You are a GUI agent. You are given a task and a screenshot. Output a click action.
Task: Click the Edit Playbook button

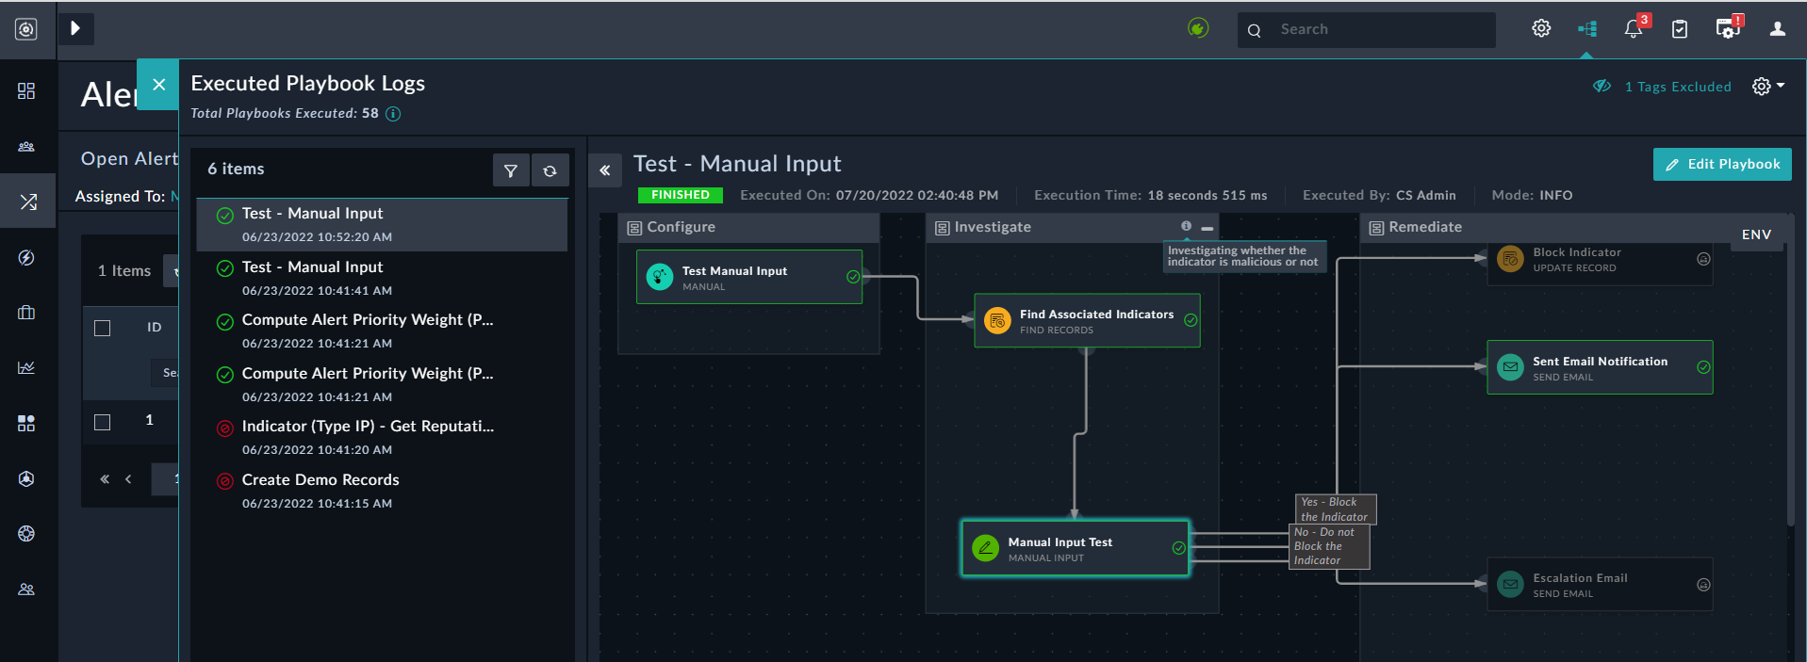tap(1721, 164)
